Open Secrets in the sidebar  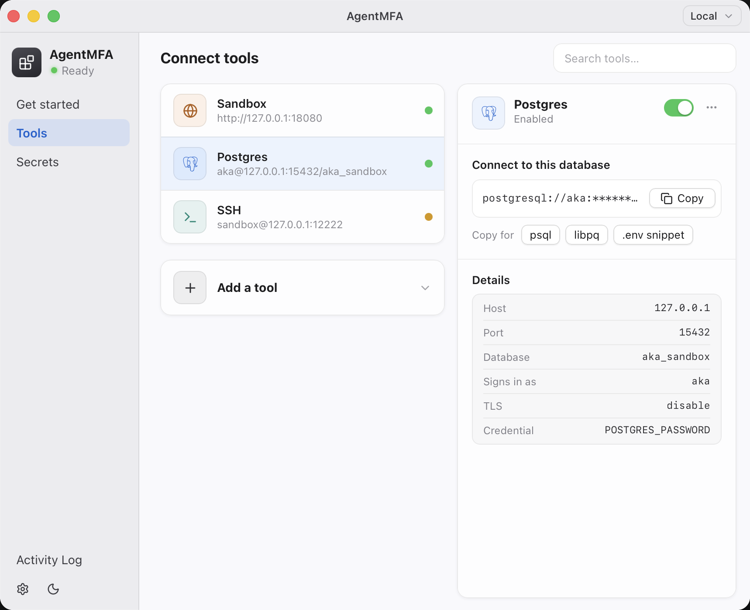click(x=69, y=162)
